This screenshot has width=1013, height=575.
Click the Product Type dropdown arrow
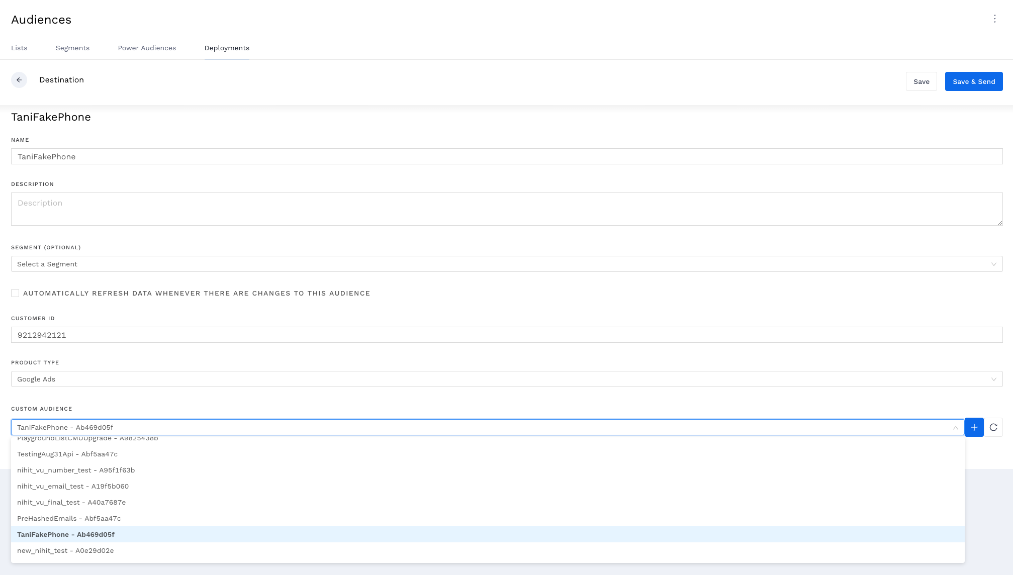point(993,379)
